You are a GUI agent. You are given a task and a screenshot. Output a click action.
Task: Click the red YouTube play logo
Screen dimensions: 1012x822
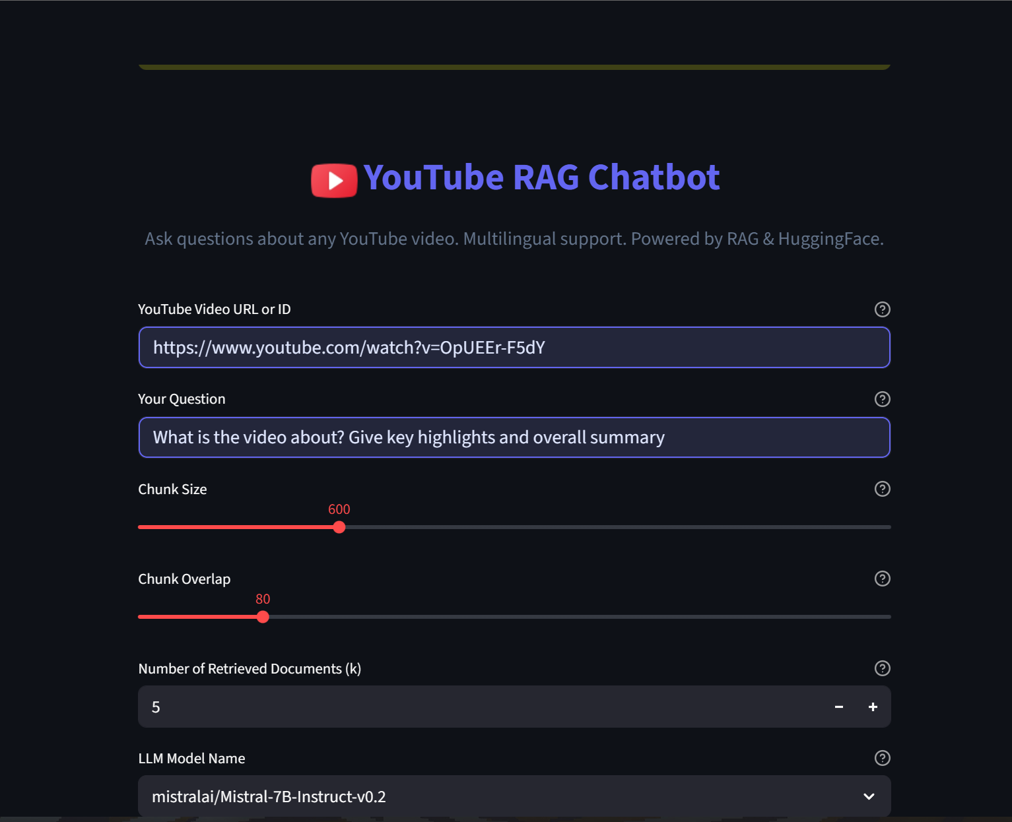334,180
